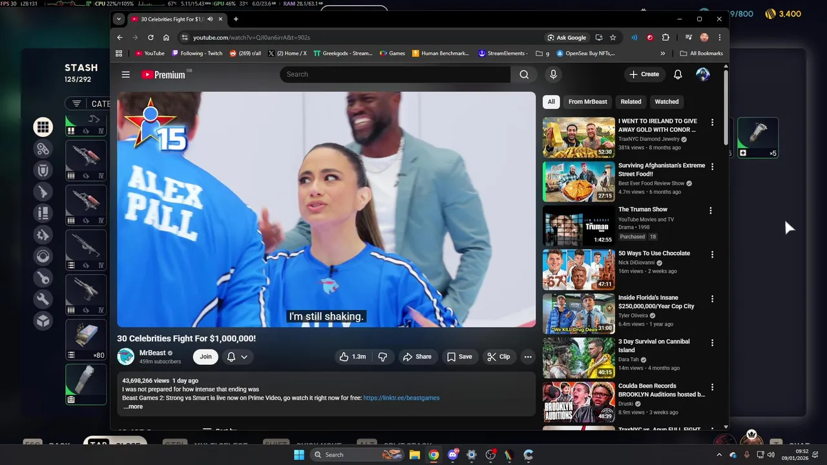Open options for 50 Ways chocolate video
The height and width of the screenshot is (465, 827).
tap(712, 254)
